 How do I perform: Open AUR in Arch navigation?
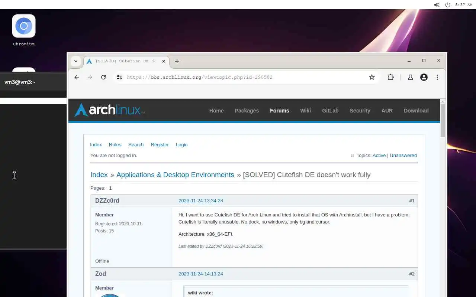click(x=387, y=111)
